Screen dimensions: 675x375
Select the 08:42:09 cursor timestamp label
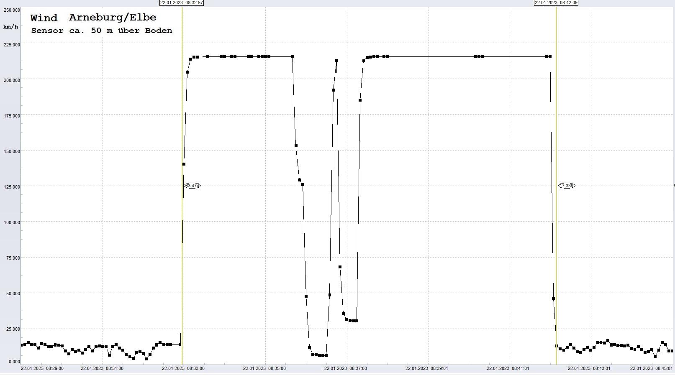pyautogui.click(x=556, y=3)
